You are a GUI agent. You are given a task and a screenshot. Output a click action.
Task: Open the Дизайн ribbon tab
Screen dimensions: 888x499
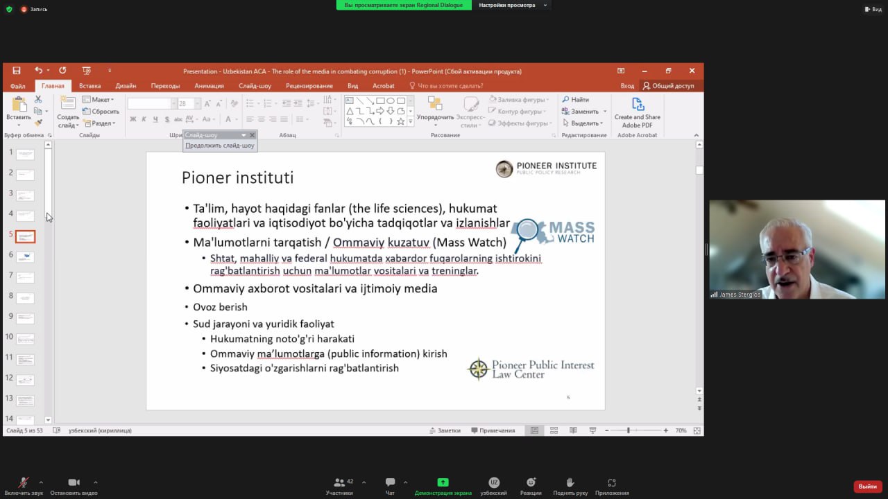pos(126,86)
